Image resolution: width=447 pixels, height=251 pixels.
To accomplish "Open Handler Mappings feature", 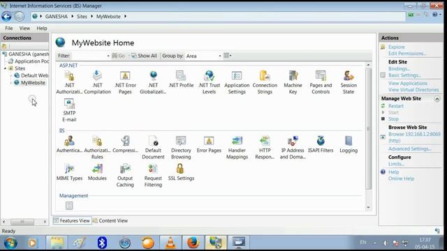I will (x=237, y=147).
